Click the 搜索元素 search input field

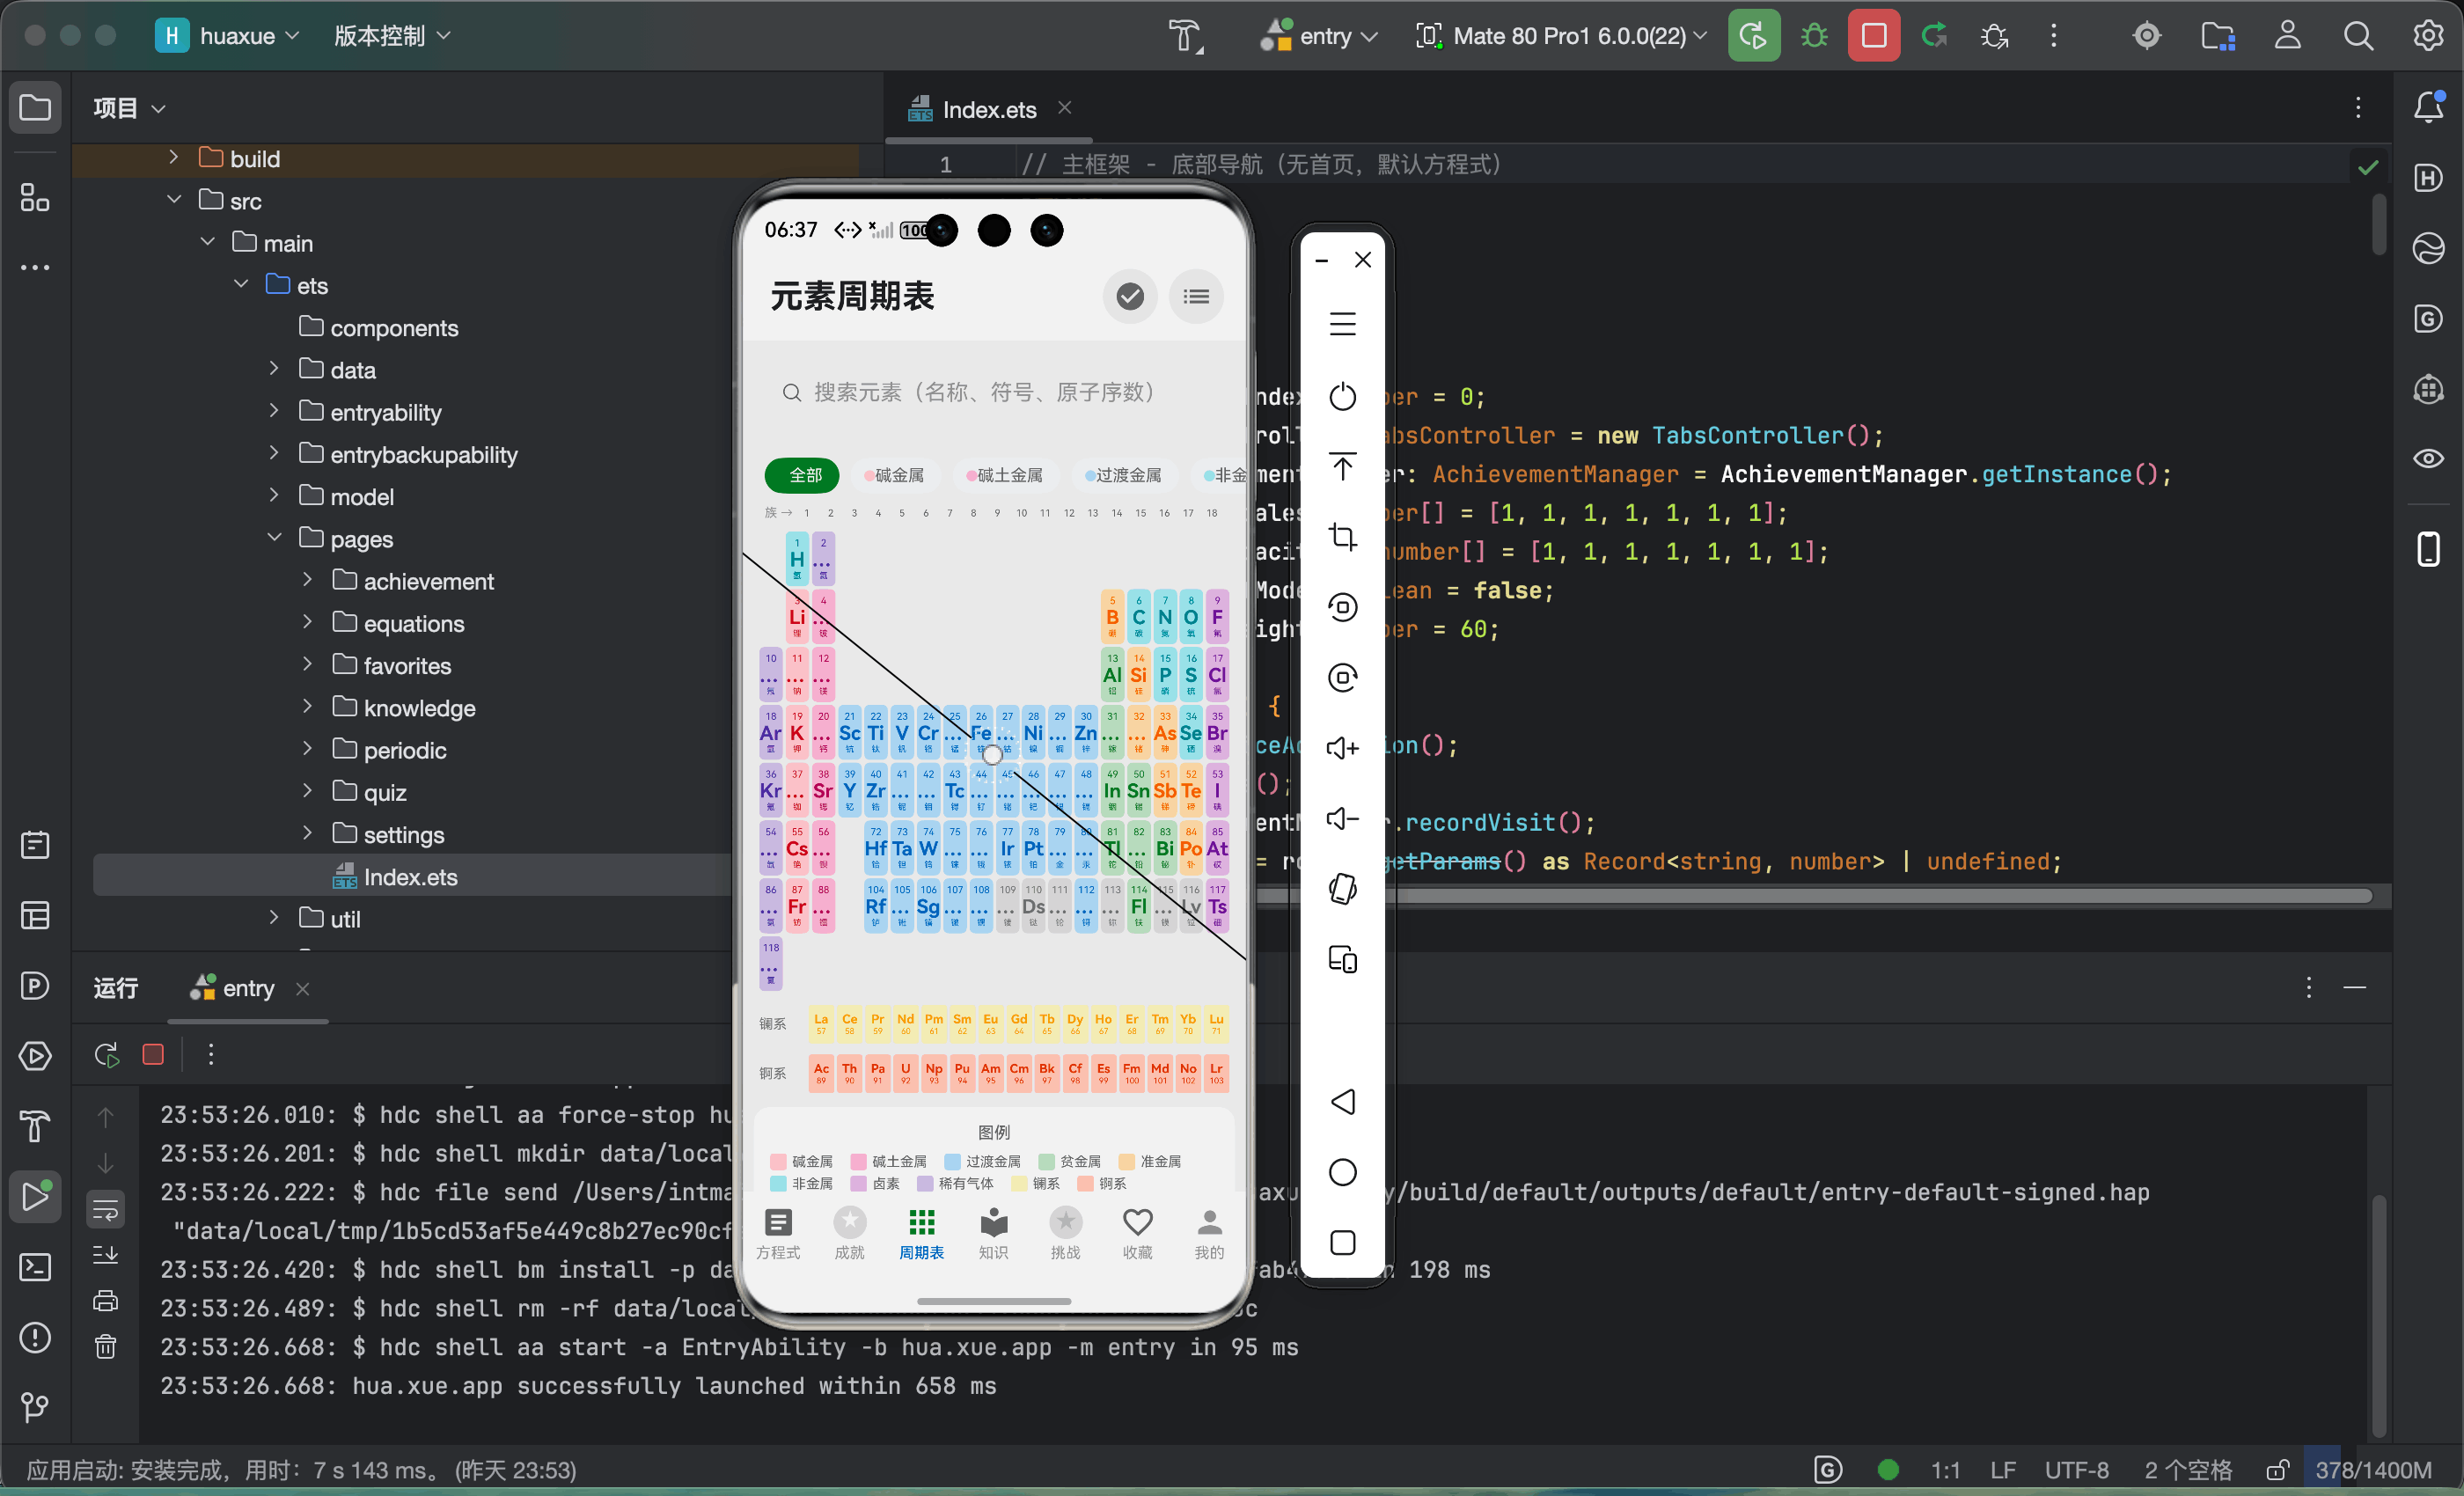(x=995, y=392)
